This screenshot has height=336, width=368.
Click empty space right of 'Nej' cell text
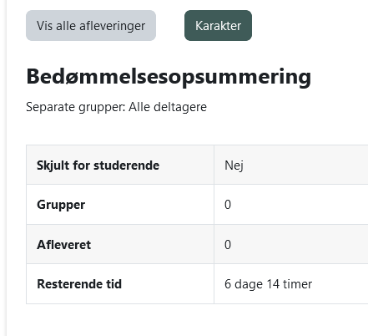click(x=306, y=165)
